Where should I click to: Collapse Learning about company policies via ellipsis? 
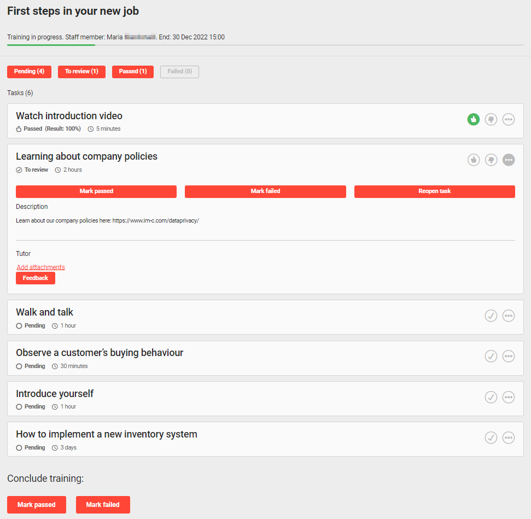coord(509,160)
